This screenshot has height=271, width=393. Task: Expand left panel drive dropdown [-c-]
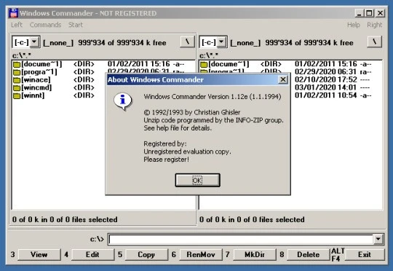coord(34,42)
